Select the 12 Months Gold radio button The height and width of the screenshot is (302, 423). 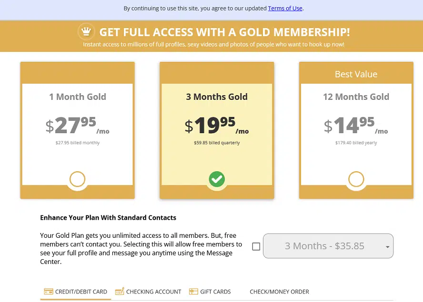click(356, 179)
